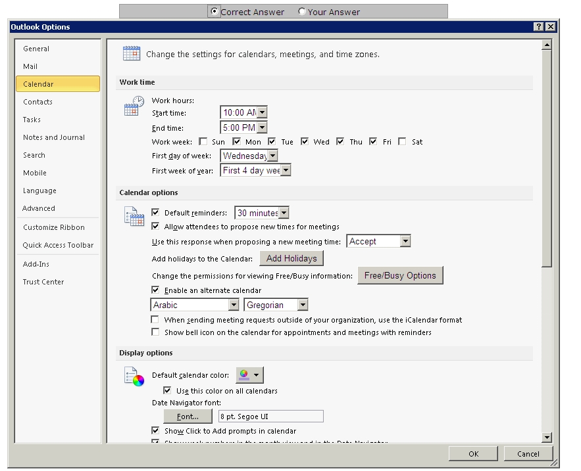Click the Display options color wheel icon

point(134,376)
